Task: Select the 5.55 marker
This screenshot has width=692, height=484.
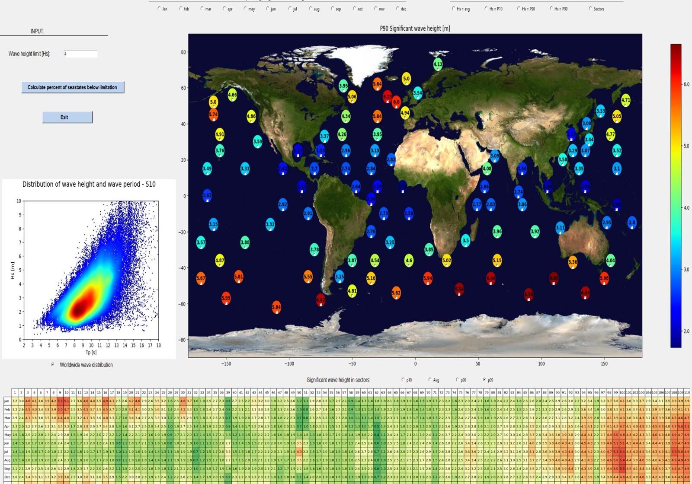Action: pyautogui.click(x=308, y=277)
